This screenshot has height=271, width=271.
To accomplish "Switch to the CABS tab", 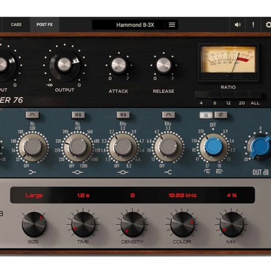I will tap(16, 25).
